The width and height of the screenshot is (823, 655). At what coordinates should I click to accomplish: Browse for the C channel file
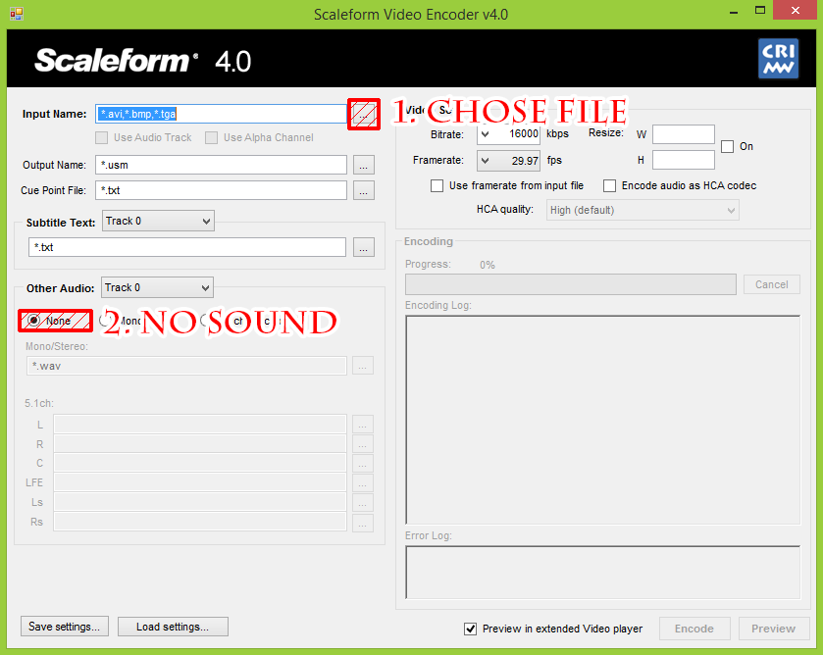pos(363,463)
